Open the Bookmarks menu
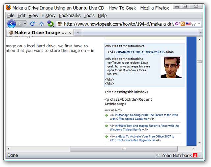The width and height of the screenshot is (211, 167). pos(70,15)
